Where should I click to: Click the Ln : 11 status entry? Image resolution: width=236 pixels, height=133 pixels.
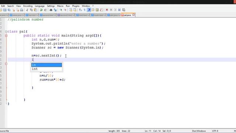coord(148,131)
